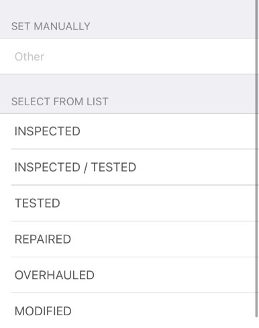The height and width of the screenshot is (328, 259).
Task: Set status to INSPECTED / TESTED
Action: coord(128,167)
